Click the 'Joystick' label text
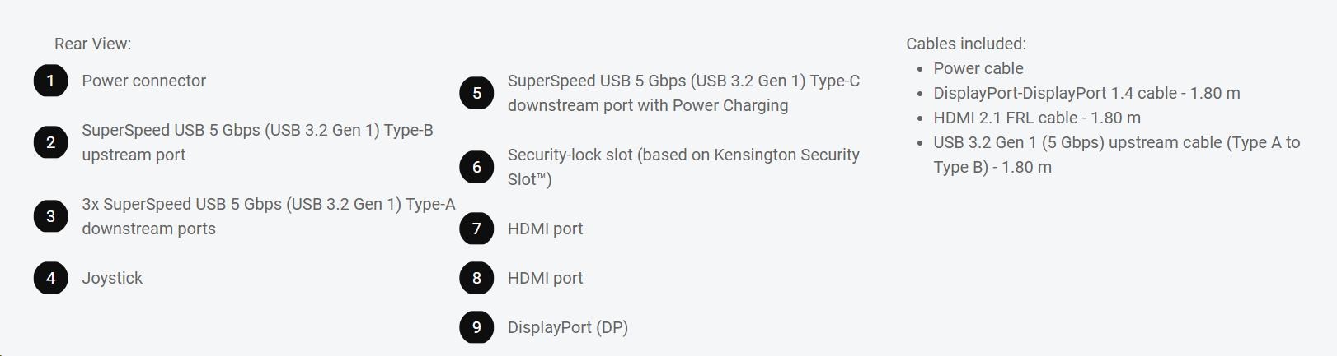The width and height of the screenshot is (1337, 356). [x=112, y=278]
